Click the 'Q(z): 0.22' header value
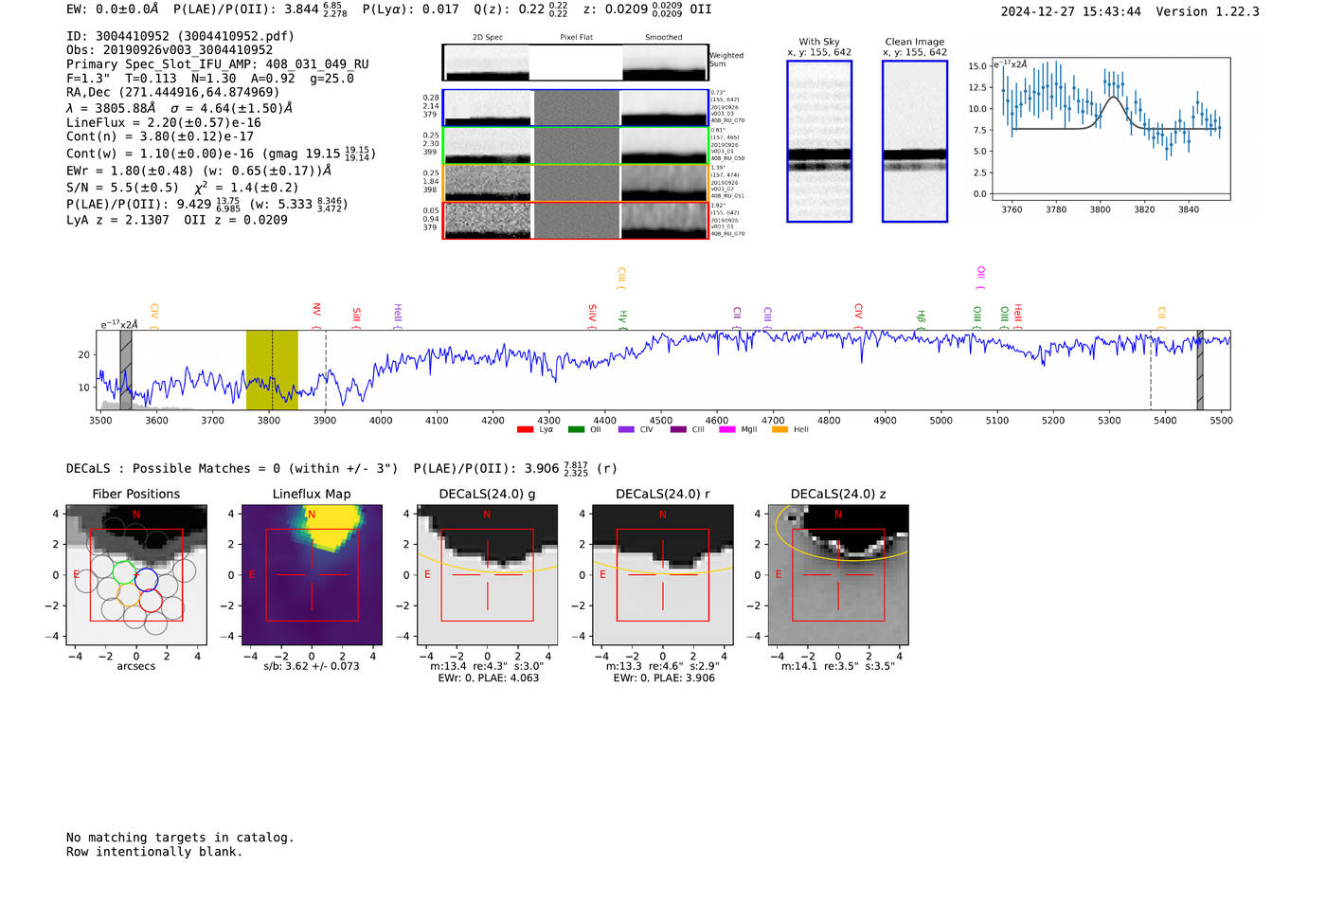 click(522, 9)
